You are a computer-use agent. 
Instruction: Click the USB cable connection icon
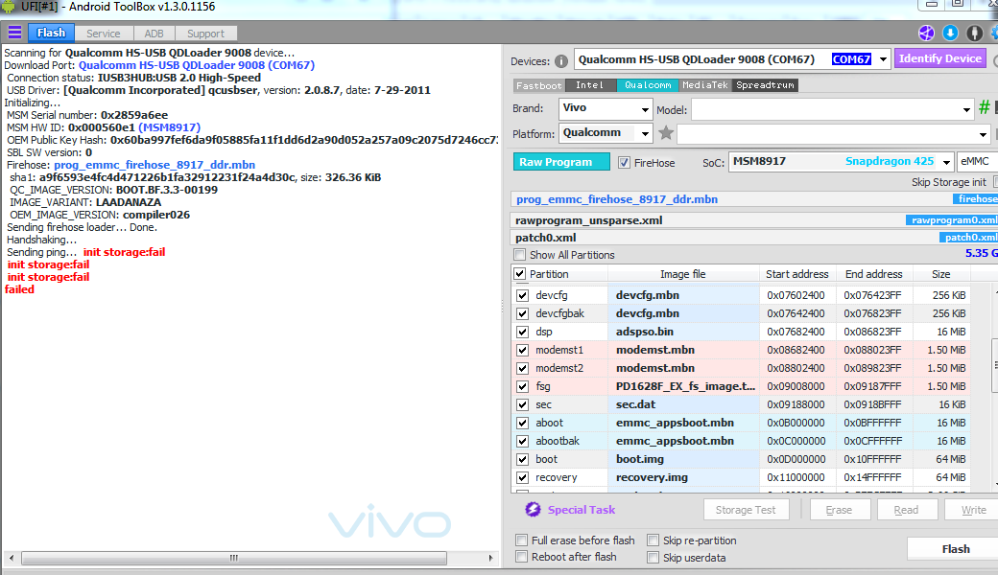974,33
